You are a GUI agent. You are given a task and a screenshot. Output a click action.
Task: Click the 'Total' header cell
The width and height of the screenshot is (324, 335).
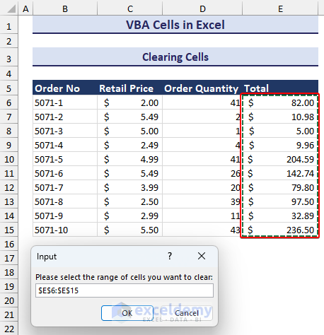pyautogui.click(x=280, y=88)
